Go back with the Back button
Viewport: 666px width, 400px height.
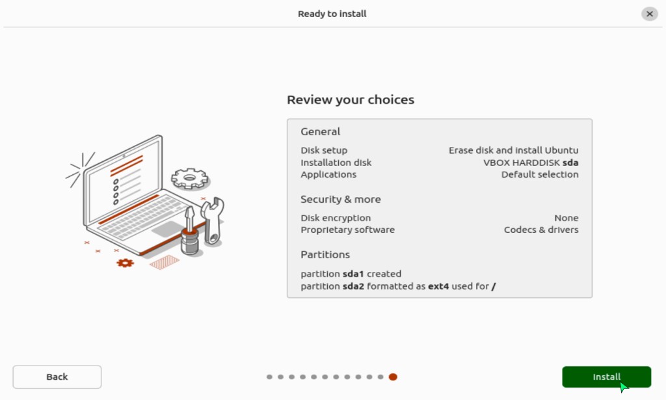click(x=57, y=377)
